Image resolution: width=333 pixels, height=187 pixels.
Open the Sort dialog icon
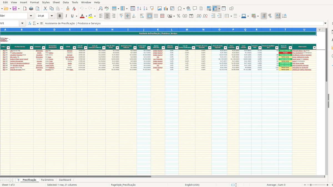click(133, 9)
